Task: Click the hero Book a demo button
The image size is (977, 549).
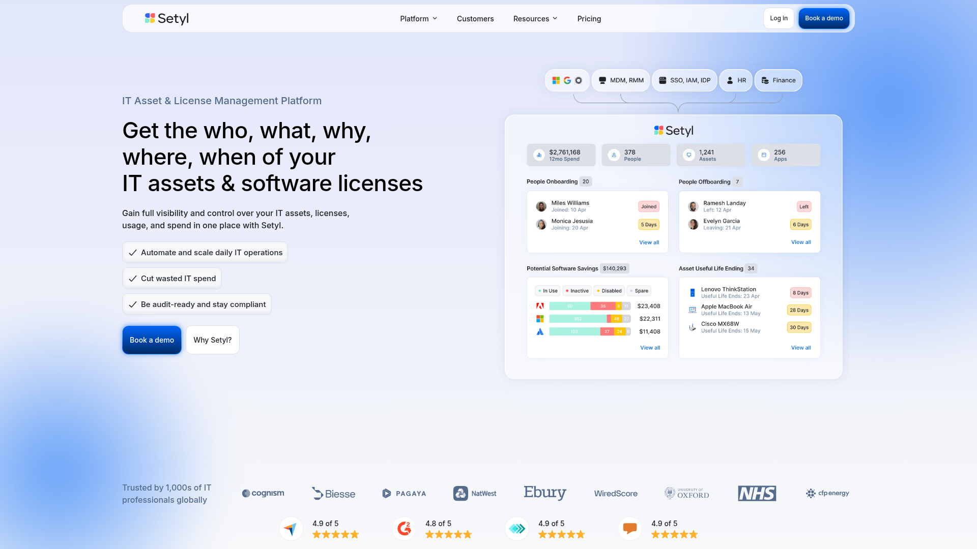Action: pyautogui.click(x=152, y=340)
